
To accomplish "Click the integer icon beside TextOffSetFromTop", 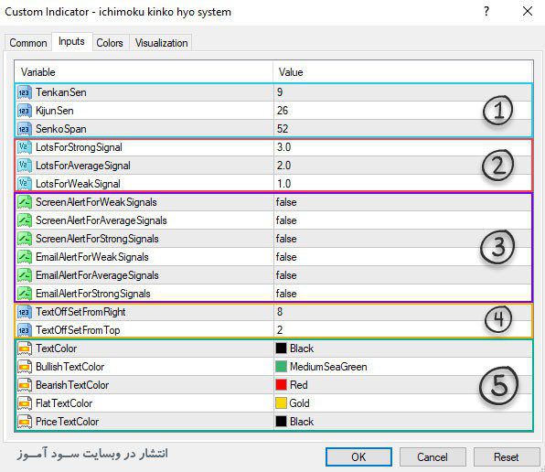I will pyautogui.click(x=25, y=330).
